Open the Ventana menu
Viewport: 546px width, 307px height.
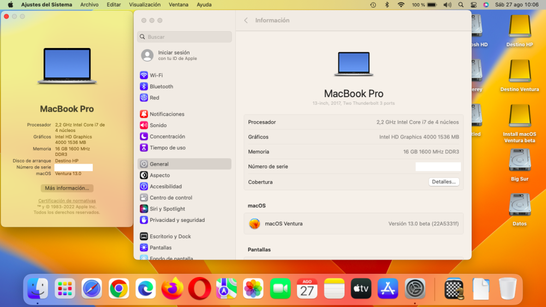(179, 4)
